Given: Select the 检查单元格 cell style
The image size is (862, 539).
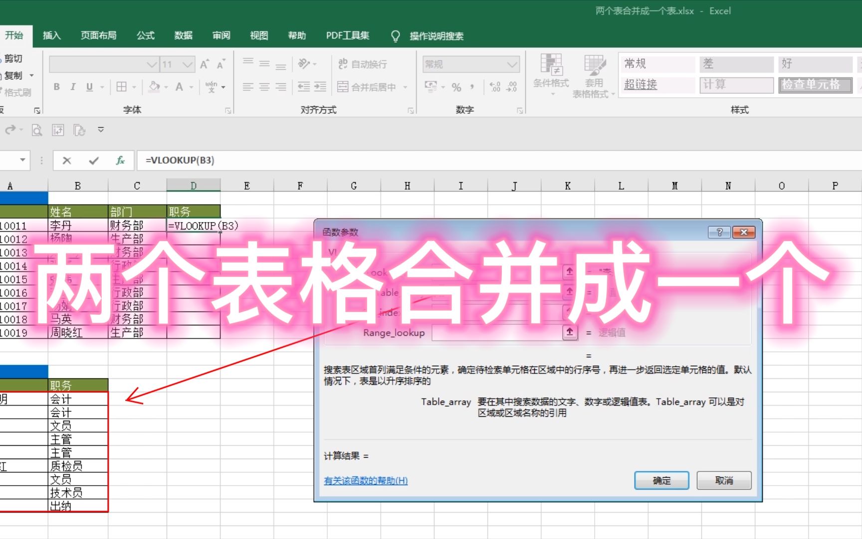Looking at the screenshot, I should point(815,85).
